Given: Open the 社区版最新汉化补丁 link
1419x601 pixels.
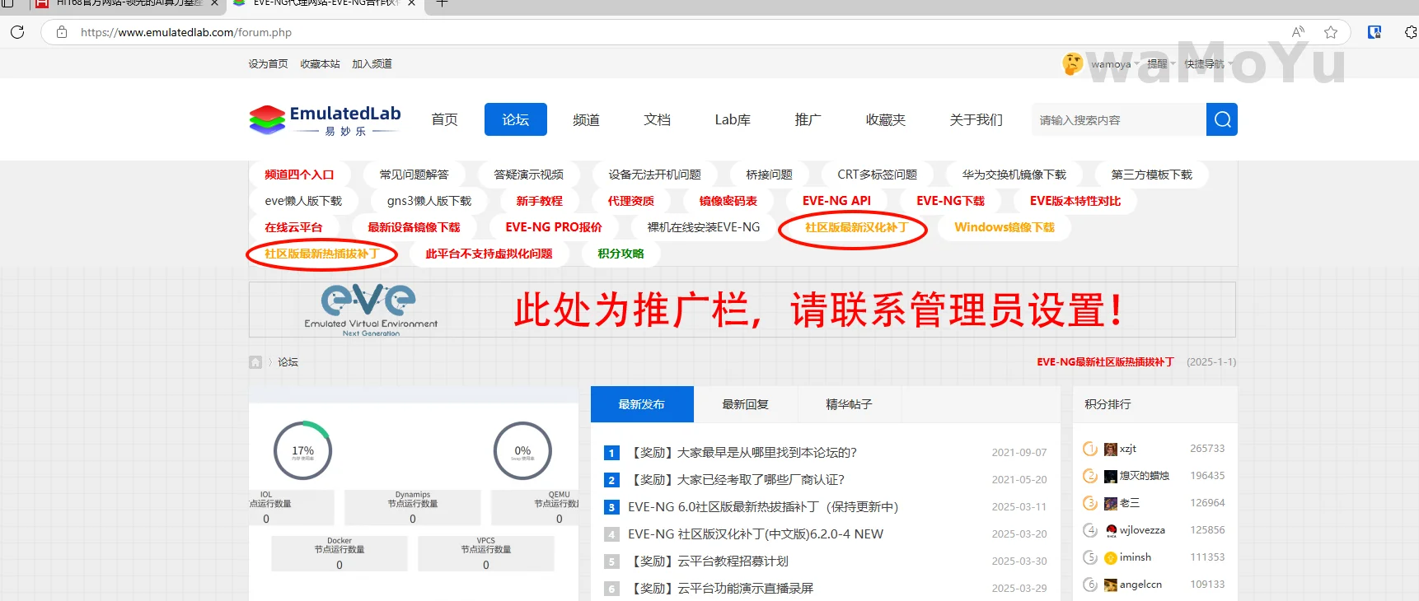Looking at the screenshot, I should pyautogui.click(x=855, y=227).
